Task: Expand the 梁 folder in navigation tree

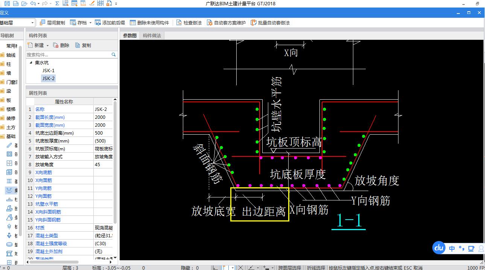Action: point(2,91)
